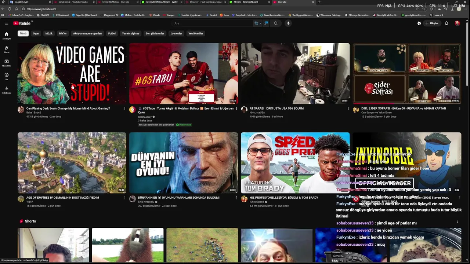Open Can Sungur ve Yakın Evren channel link
The image size is (470, 264).
click(x=376, y=113)
